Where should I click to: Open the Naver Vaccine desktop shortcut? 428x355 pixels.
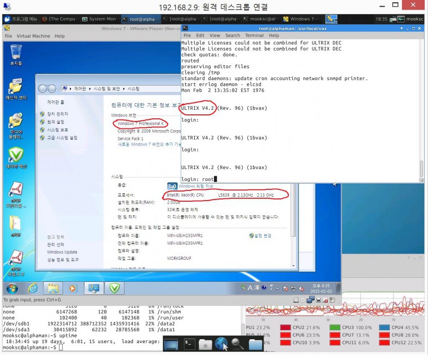tap(16, 158)
